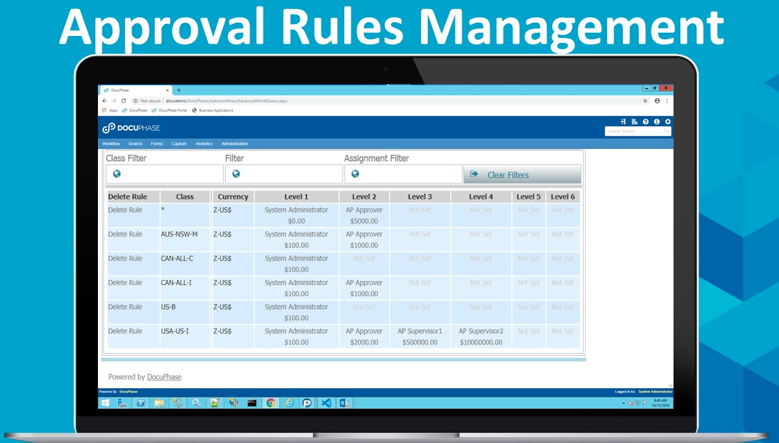Click the Clear Filters button
779x443 pixels.
(522, 175)
